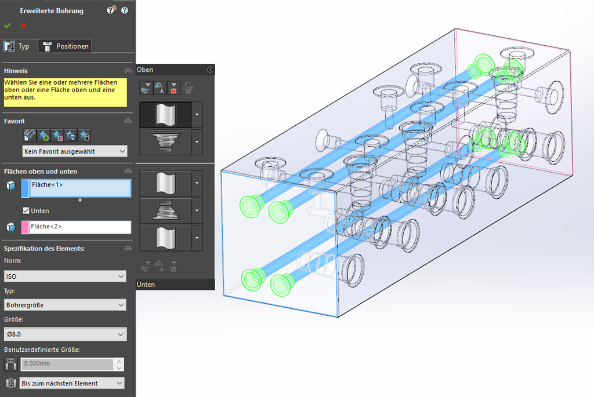Click the question mark icon with pointer in header

click(111, 10)
